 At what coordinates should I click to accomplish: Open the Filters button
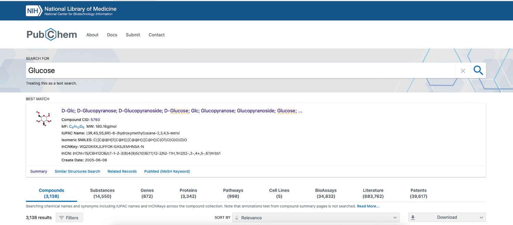coord(69,217)
